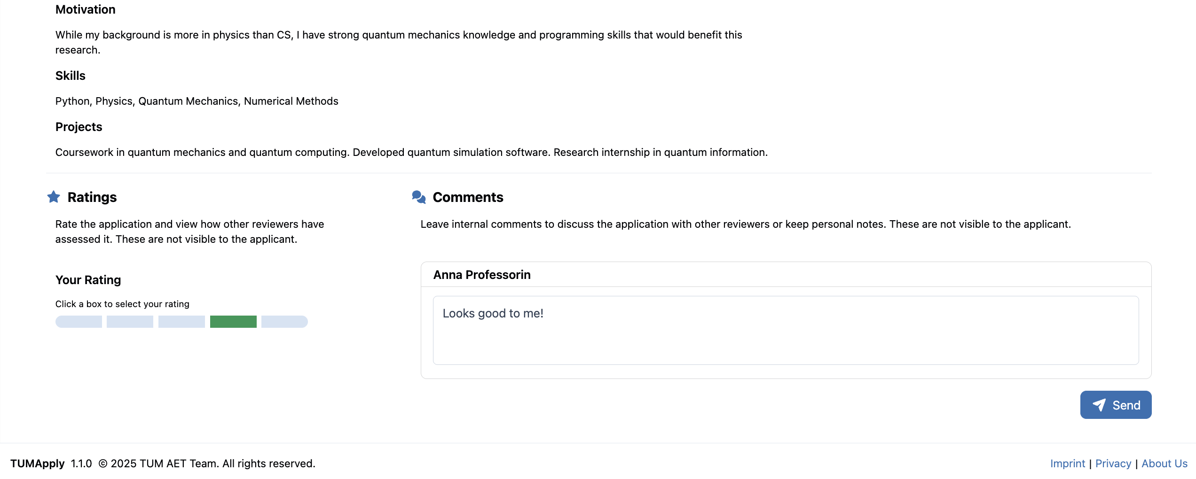The image size is (1196, 479).
Task: Click the Send button
Action: tap(1116, 404)
